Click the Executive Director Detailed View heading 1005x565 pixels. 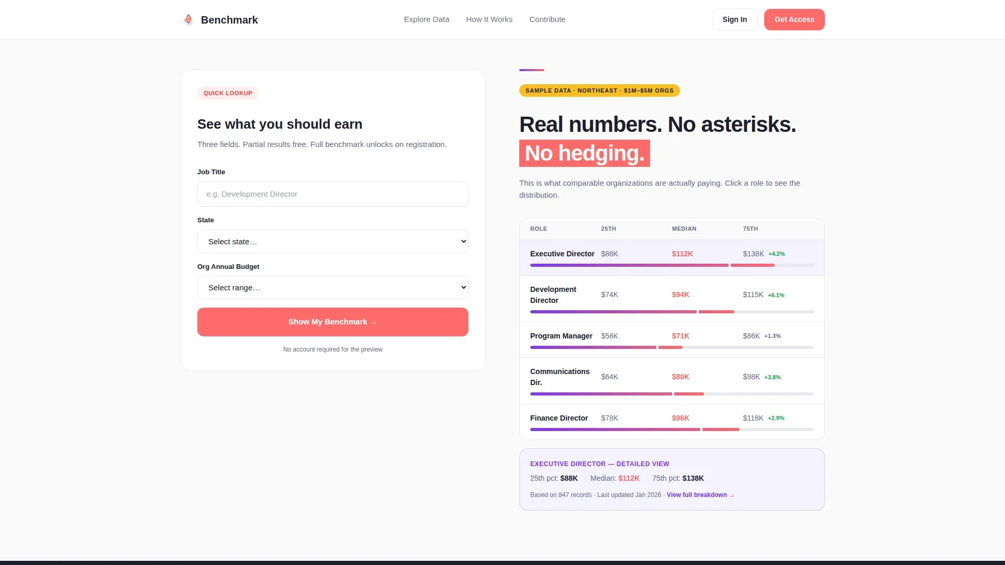pos(599,464)
